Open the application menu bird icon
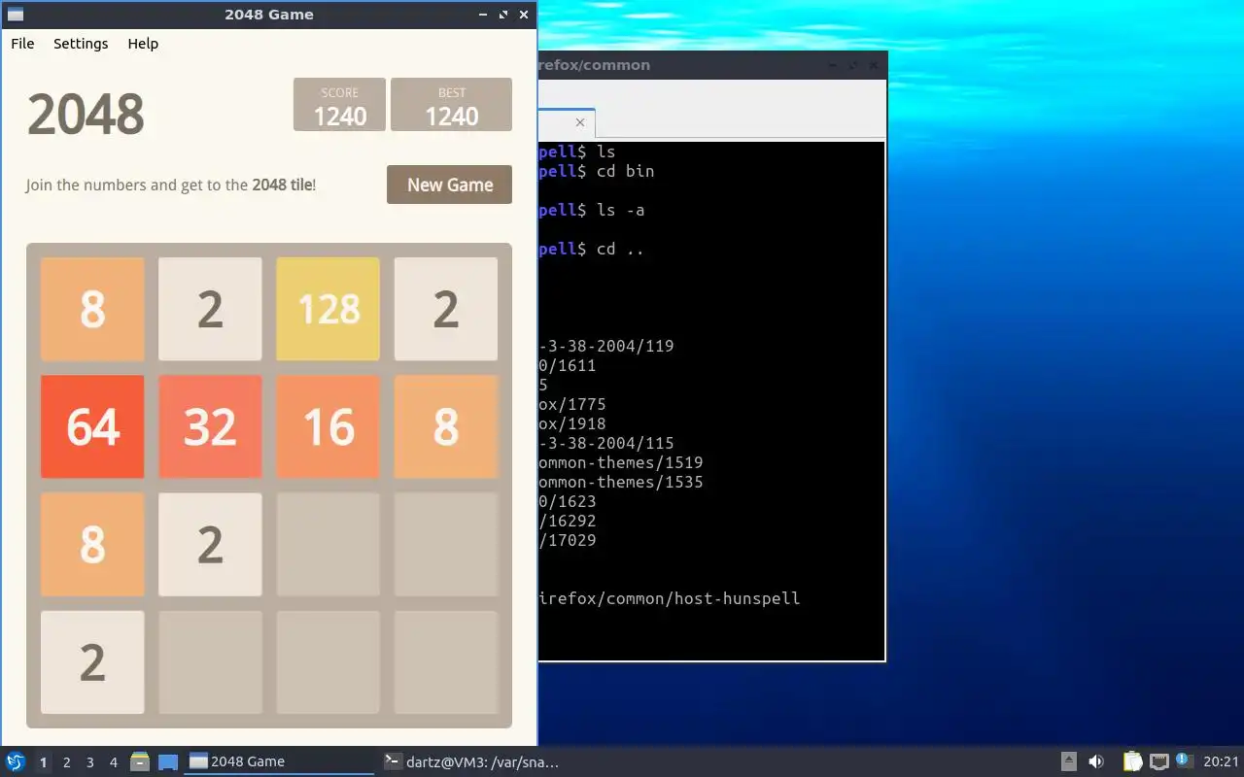Image resolution: width=1244 pixels, height=777 pixels. 15,761
